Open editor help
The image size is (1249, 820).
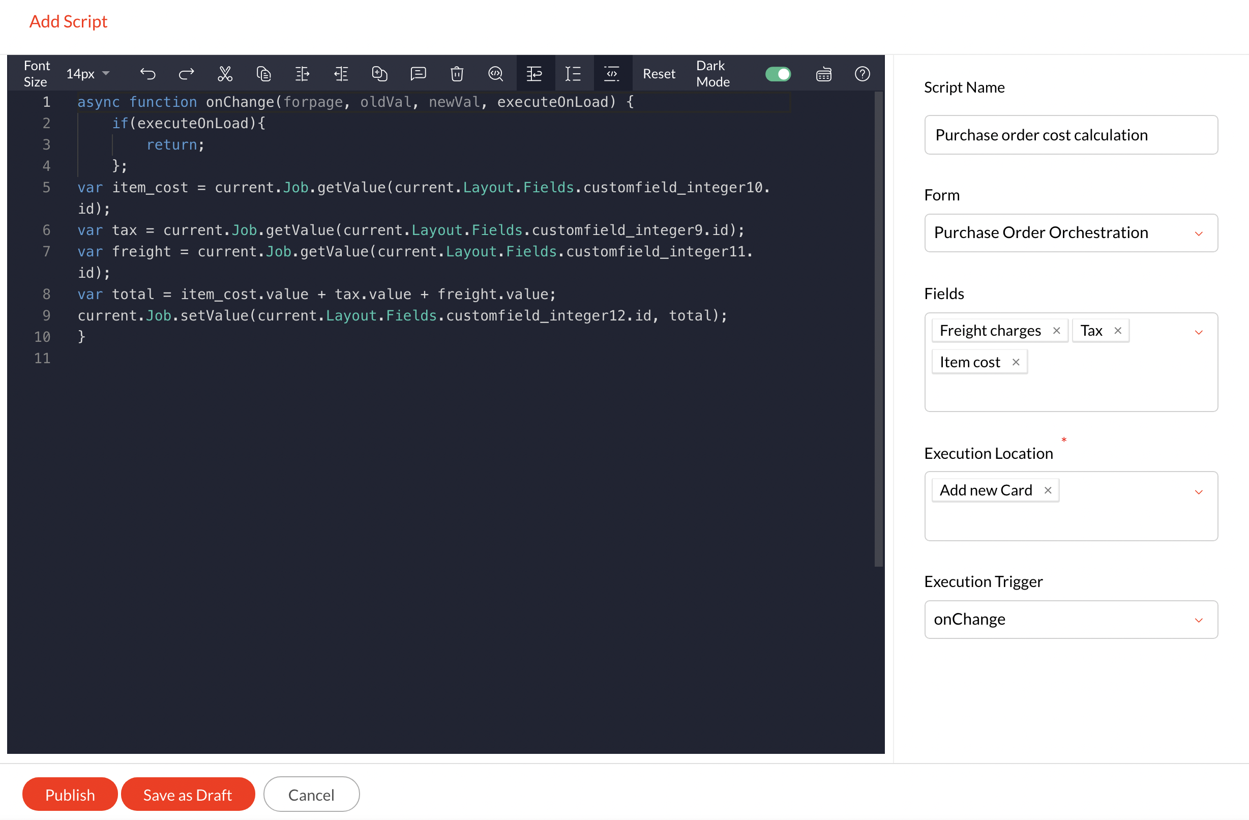click(862, 74)
